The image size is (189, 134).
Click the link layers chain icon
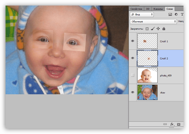point(165,124)
